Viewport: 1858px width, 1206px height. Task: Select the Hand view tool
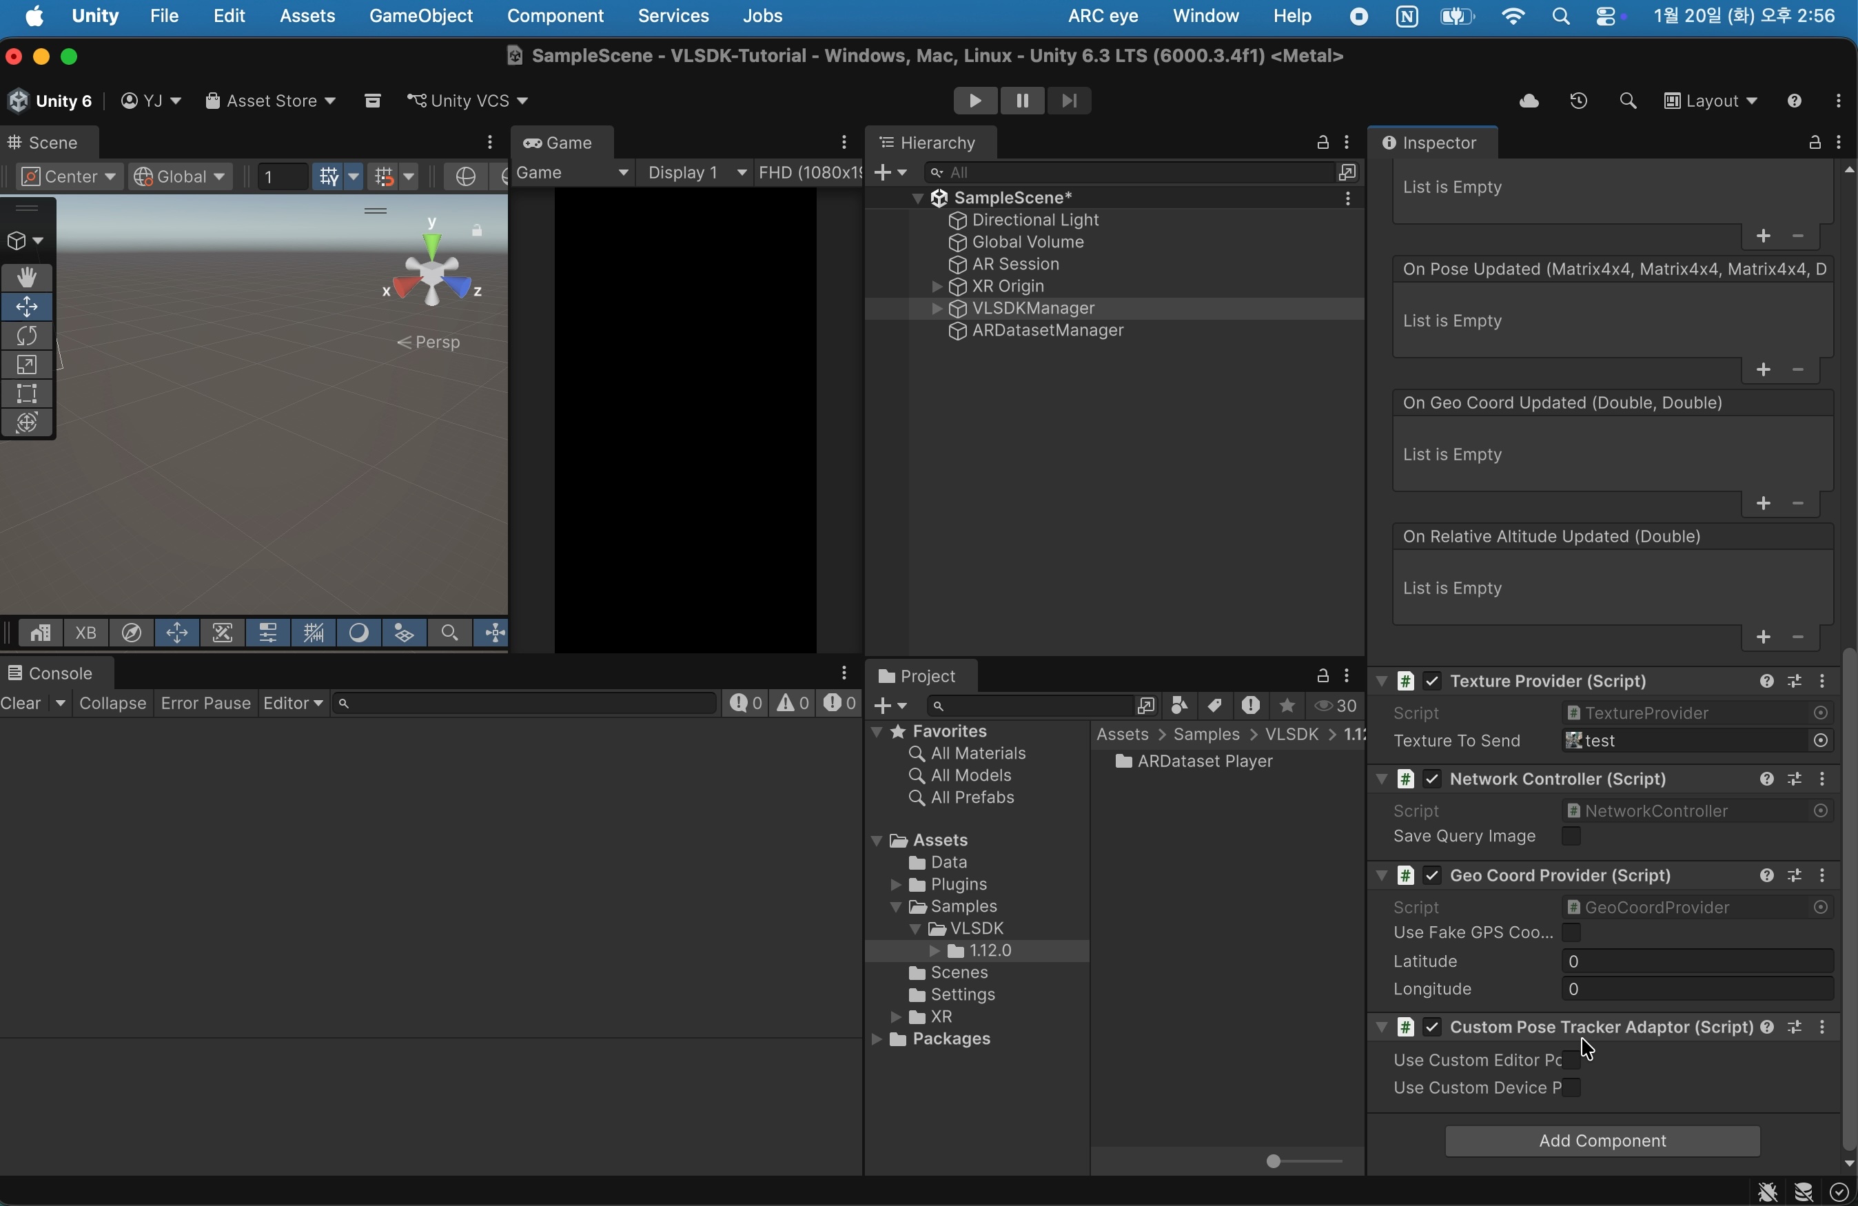click(28, 278)
